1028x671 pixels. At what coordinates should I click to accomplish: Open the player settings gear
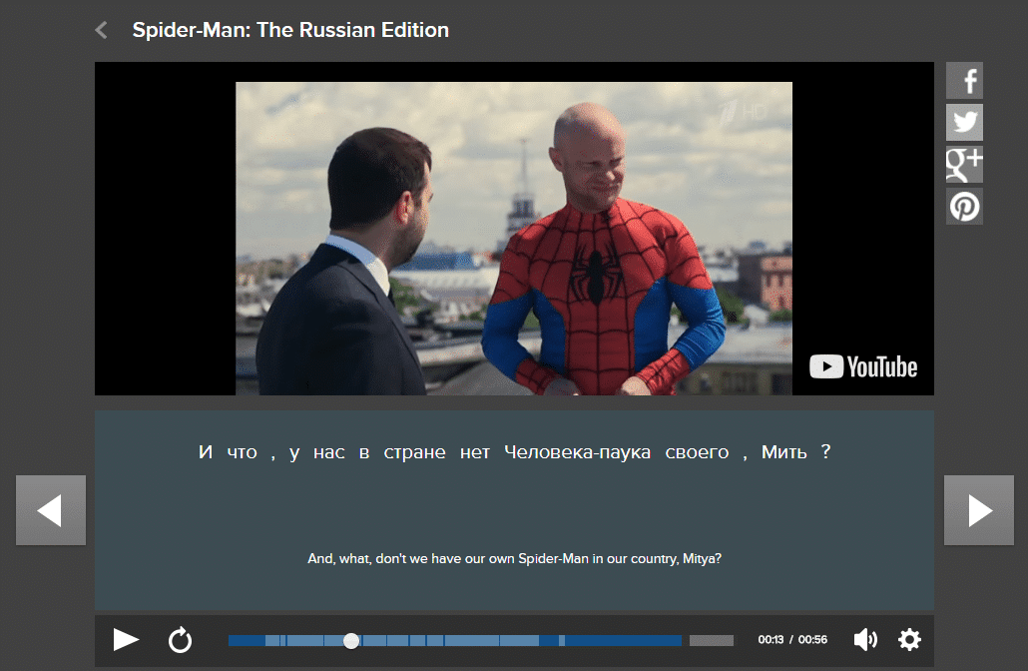click(909, 640)
